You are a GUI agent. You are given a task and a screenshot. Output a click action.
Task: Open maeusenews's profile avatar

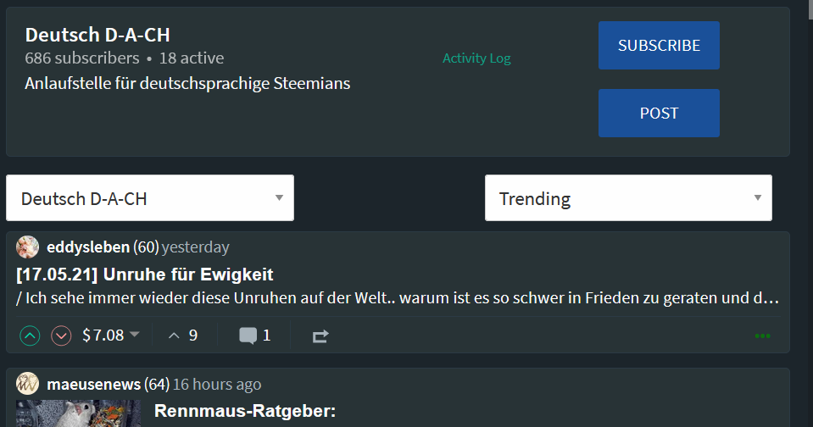(x=28, y=384)
